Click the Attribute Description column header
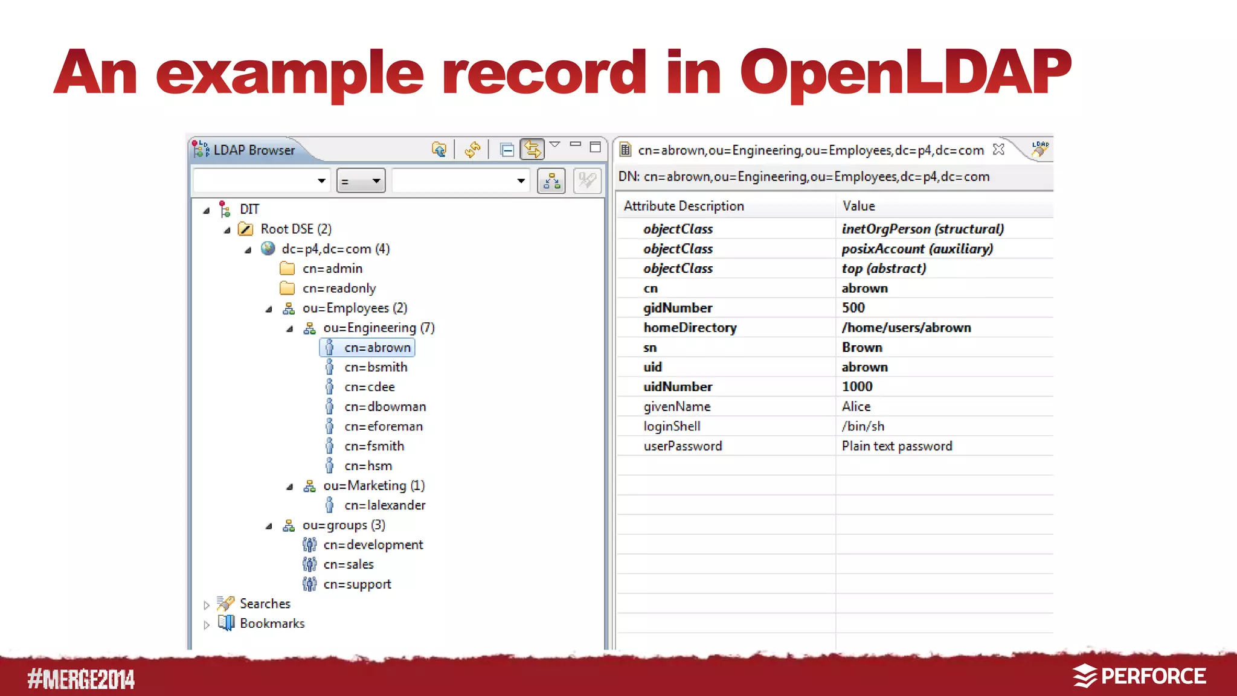1237x696 pixels. pos(684,206)
